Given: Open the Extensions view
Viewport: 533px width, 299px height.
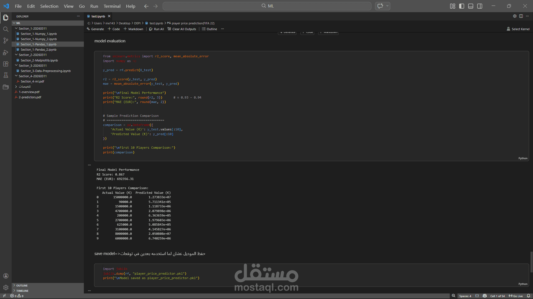Looking at the screenshot, I should (6, 64).
